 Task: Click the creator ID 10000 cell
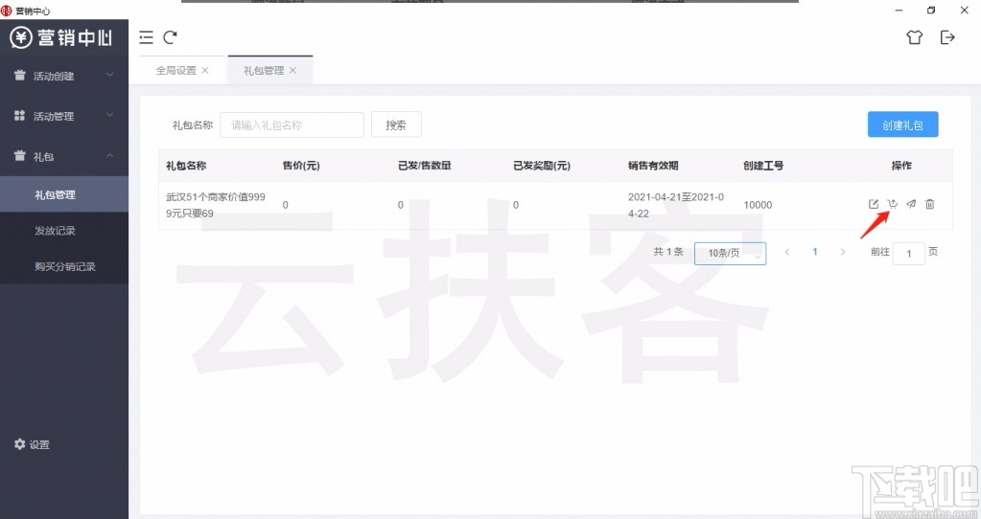[x=758, y=205]
